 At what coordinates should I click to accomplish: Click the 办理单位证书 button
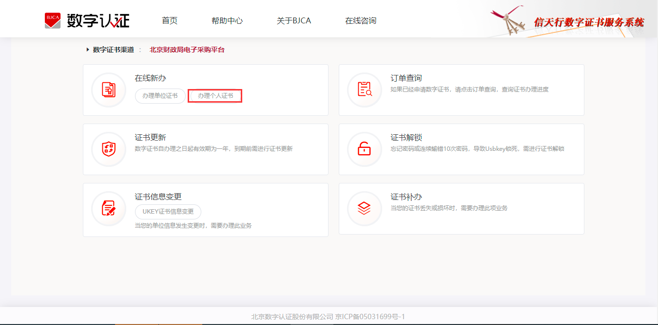pyautogui.click(x=160, y=96)
